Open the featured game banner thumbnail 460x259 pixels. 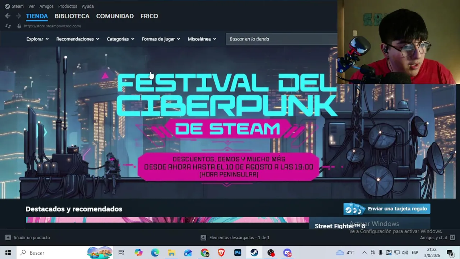(x=167, y=220)
